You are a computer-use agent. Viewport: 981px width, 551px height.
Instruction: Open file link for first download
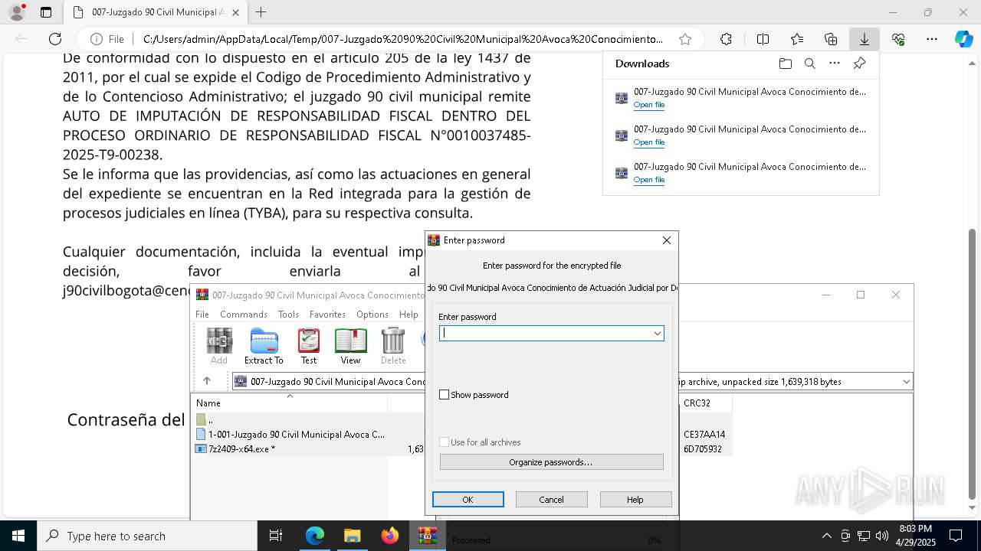[649, 105]
